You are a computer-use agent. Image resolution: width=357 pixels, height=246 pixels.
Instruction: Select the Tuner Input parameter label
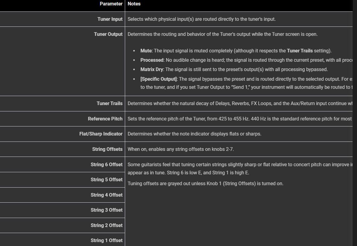[110, 19]
